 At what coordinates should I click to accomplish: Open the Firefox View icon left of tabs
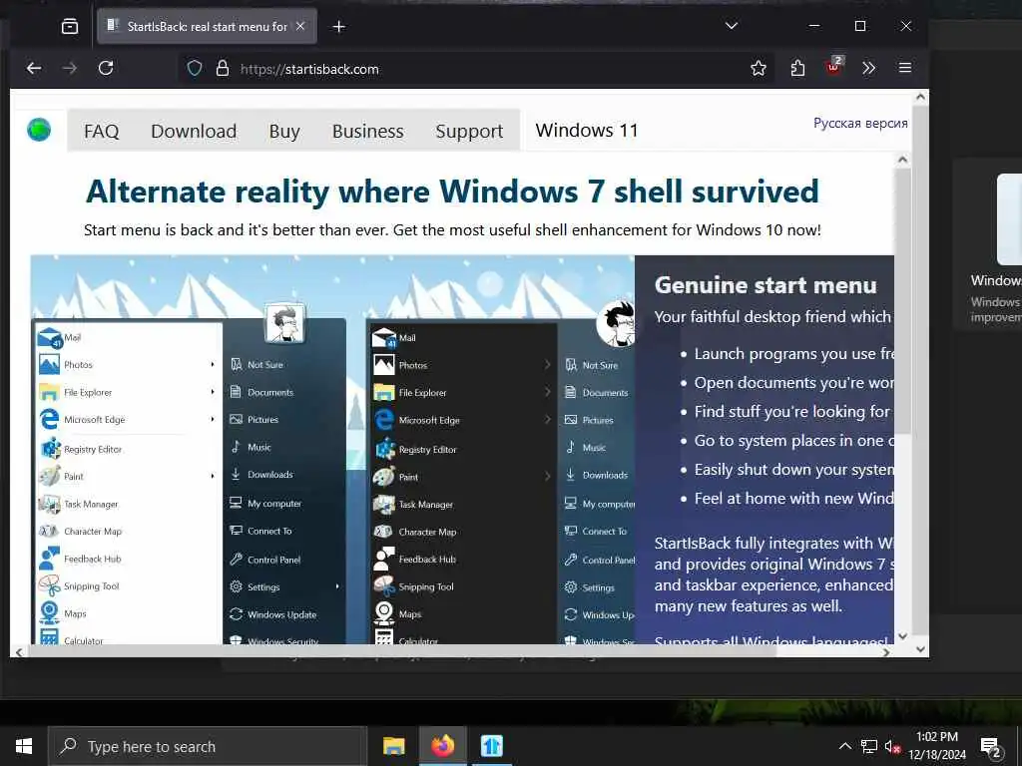[70, 26]
